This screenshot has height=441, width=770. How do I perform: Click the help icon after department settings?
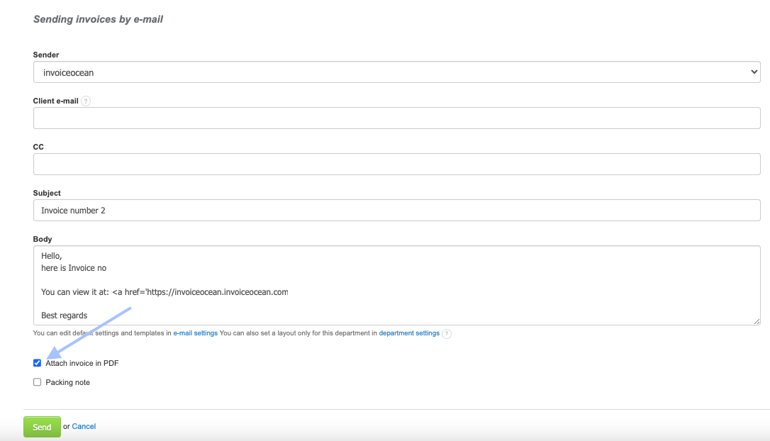coord(447,333)
